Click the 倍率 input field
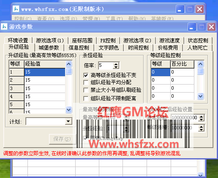The image size is (218, 178). tap(106, 66)
